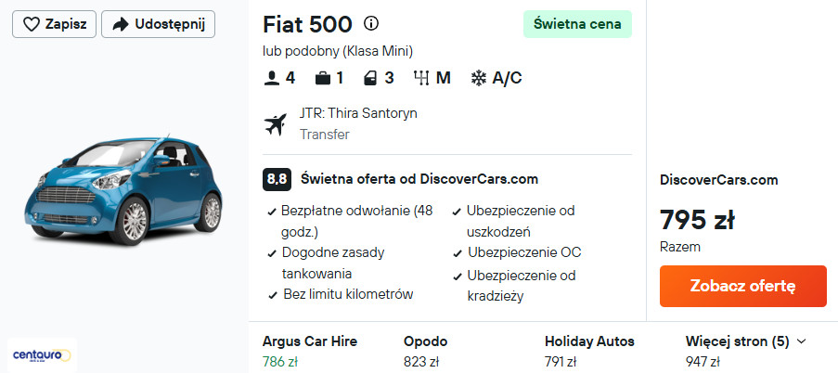This screenshot has width=838, height=373.
Task: Click the heart icon to save offer
Action: coord(32,24)
